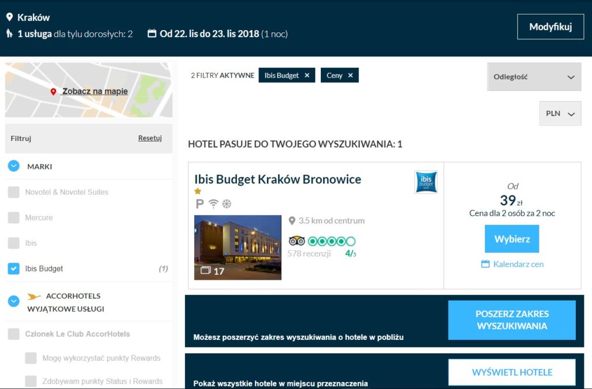Click the location pin icon beside Kraków

tap(9, 17)
